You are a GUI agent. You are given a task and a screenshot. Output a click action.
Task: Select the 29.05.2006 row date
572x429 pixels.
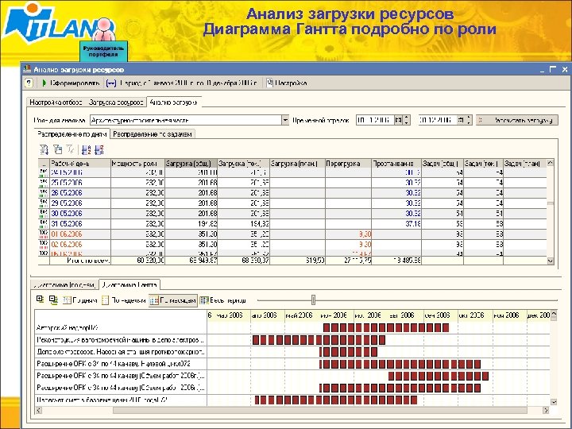point(67,203)
